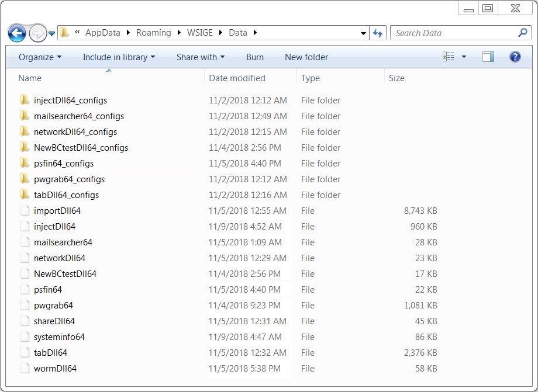Click the folder icon in address bar

64,33
